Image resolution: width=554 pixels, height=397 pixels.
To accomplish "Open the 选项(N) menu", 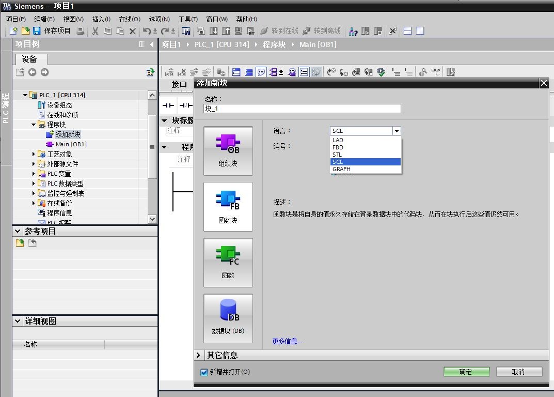I will [x=159, y=19].
